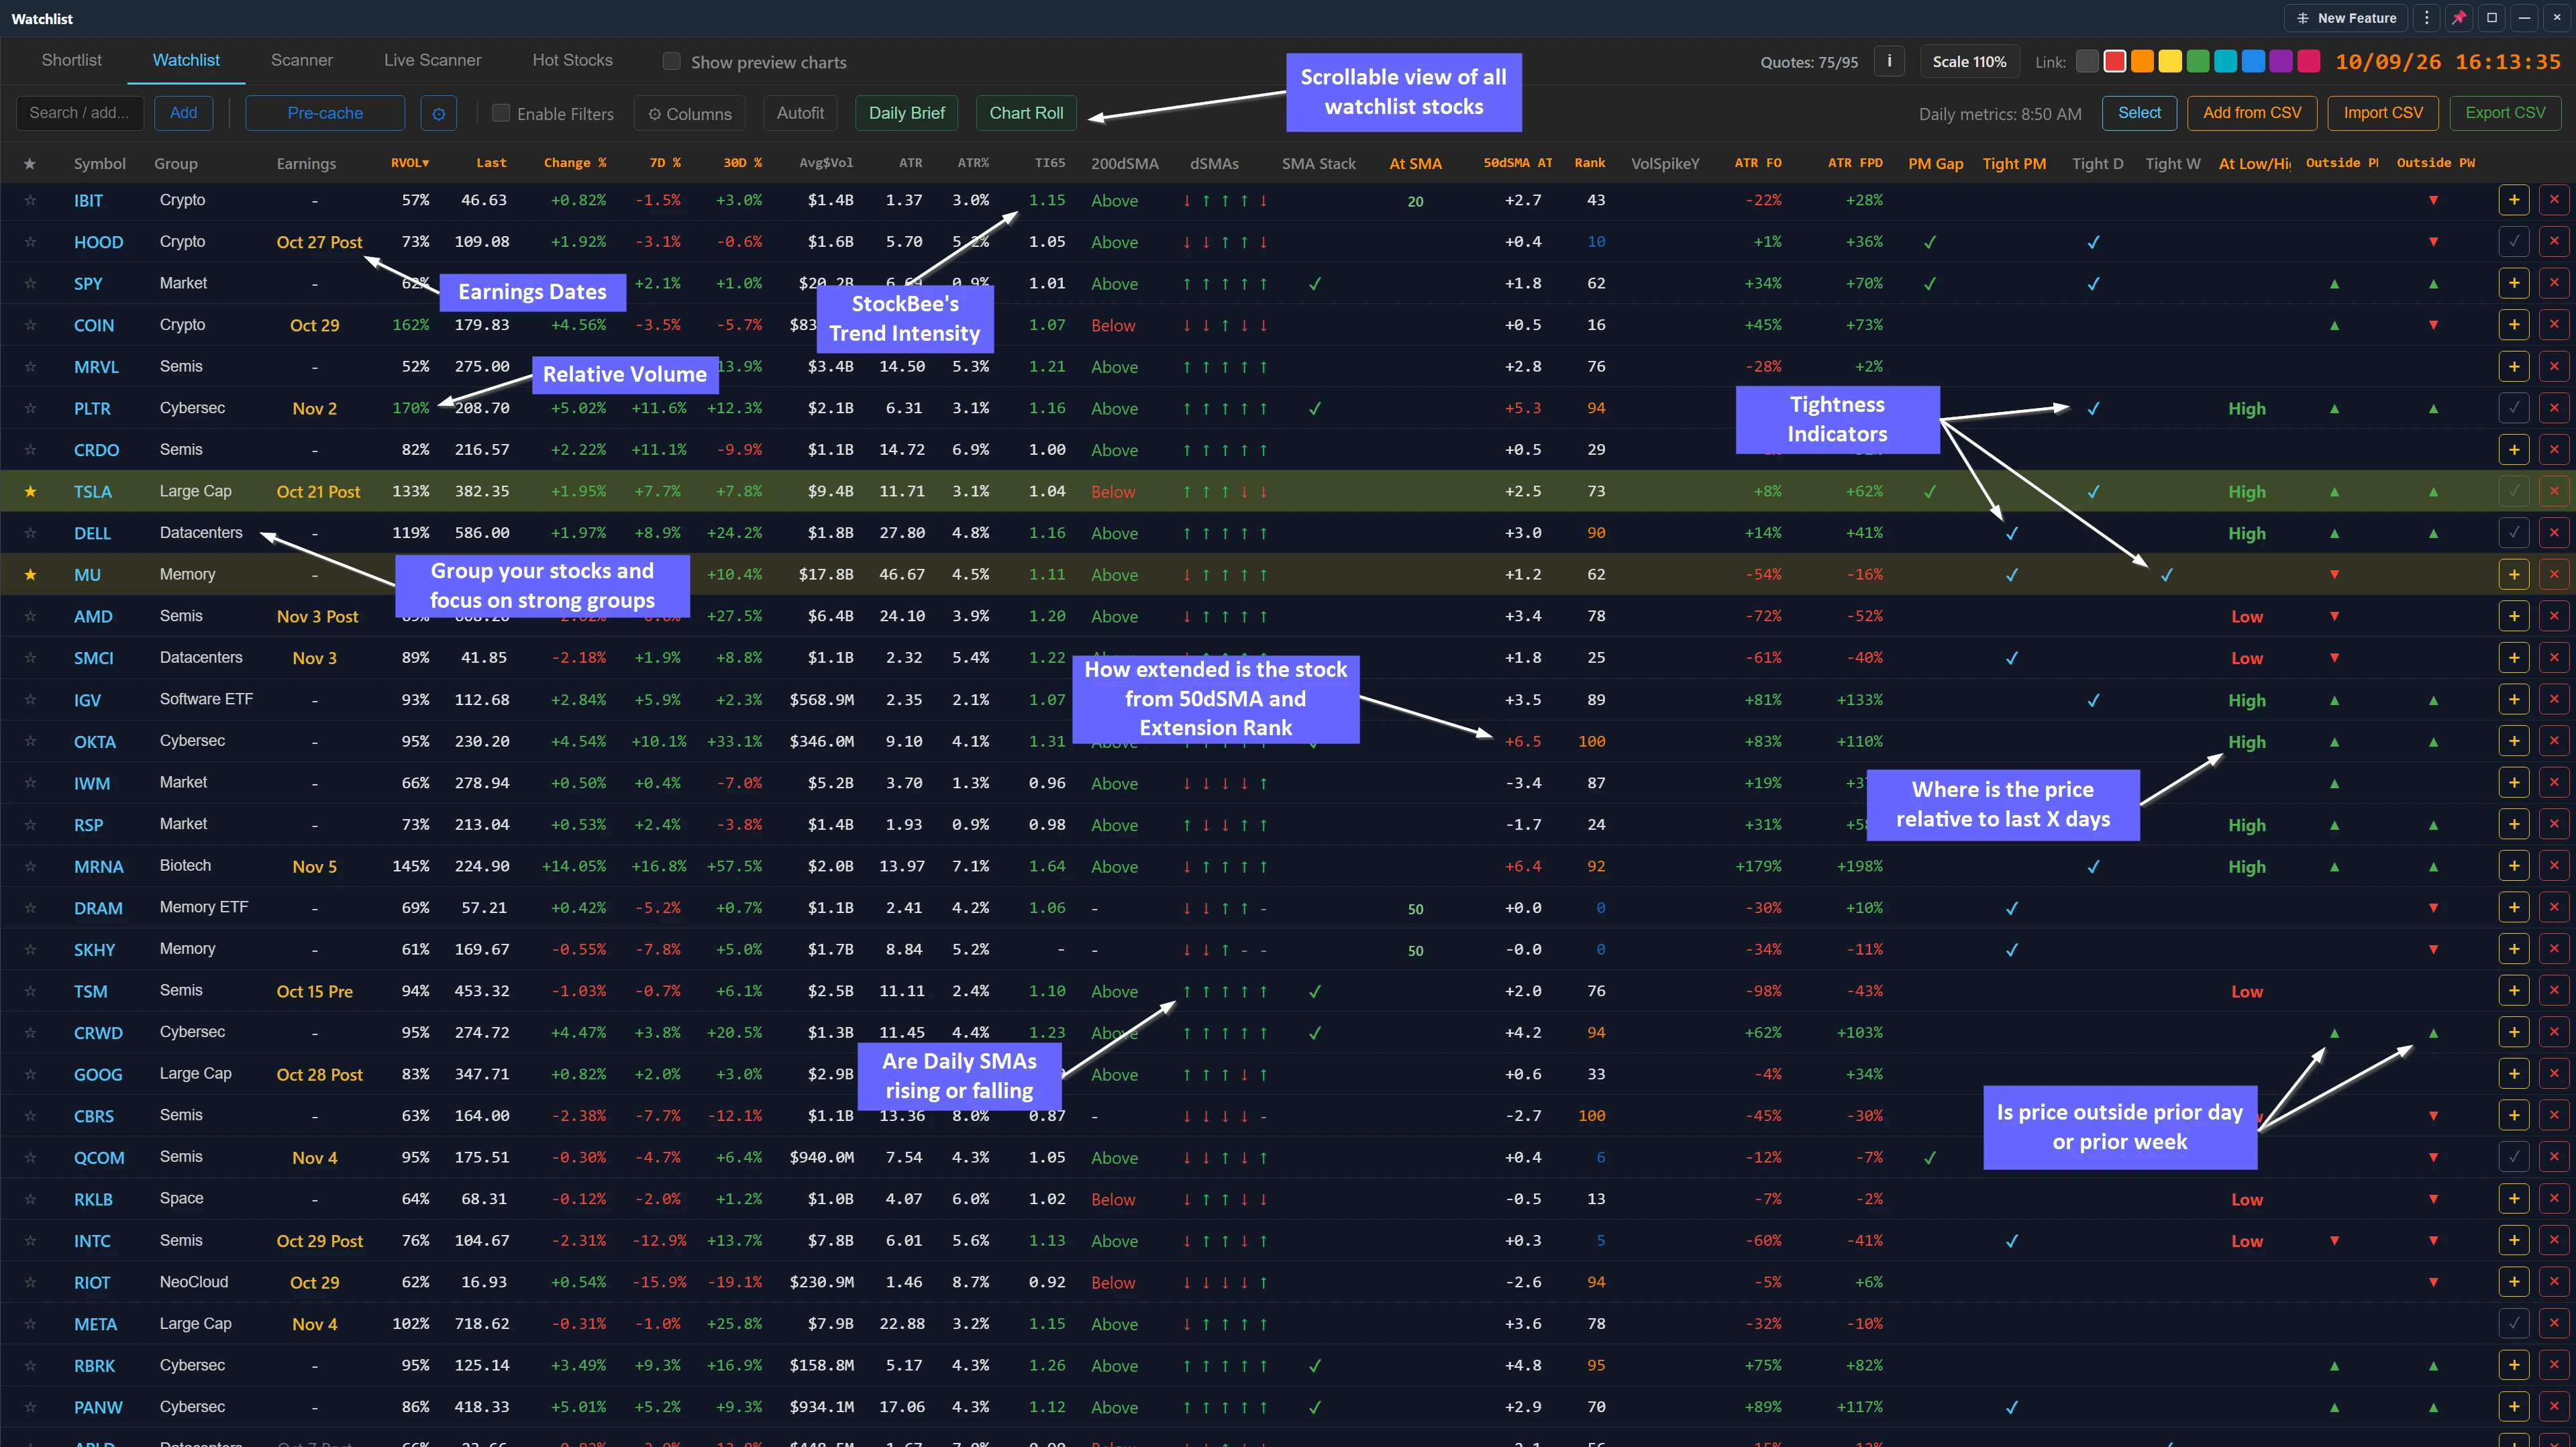Click the checkmark action icon on HOOD row
Viewport: 2576px width, 1447px height.
(2514, 241)
